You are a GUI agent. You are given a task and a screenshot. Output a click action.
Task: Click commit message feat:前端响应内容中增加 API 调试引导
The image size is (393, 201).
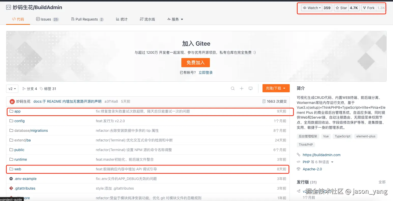(x=126, y=169)
